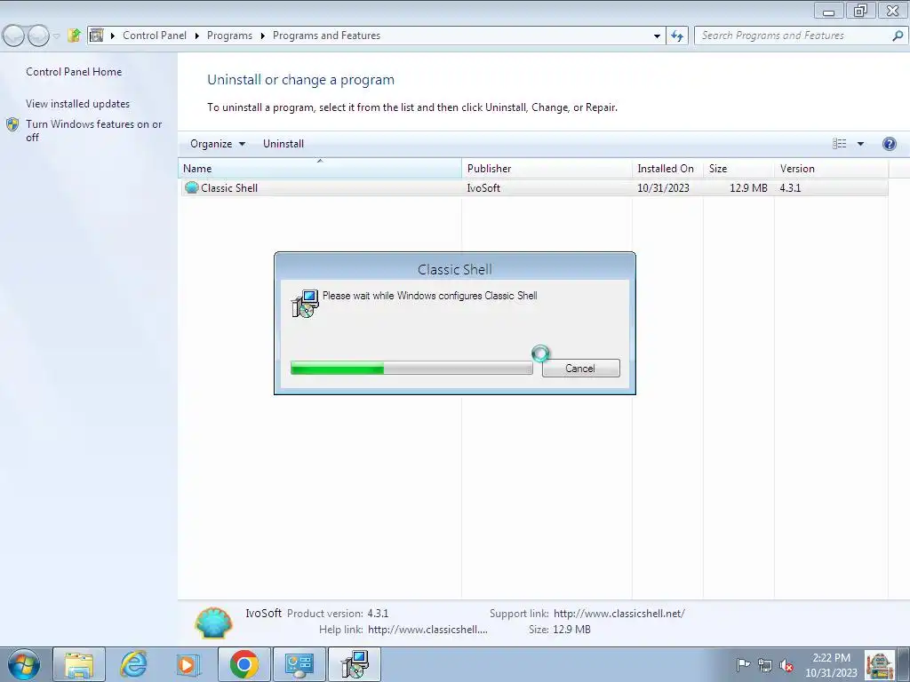This screenshot has height=682, width=910.
Task: Click the Forward navigation button
Action: click(x=38, y=36)
